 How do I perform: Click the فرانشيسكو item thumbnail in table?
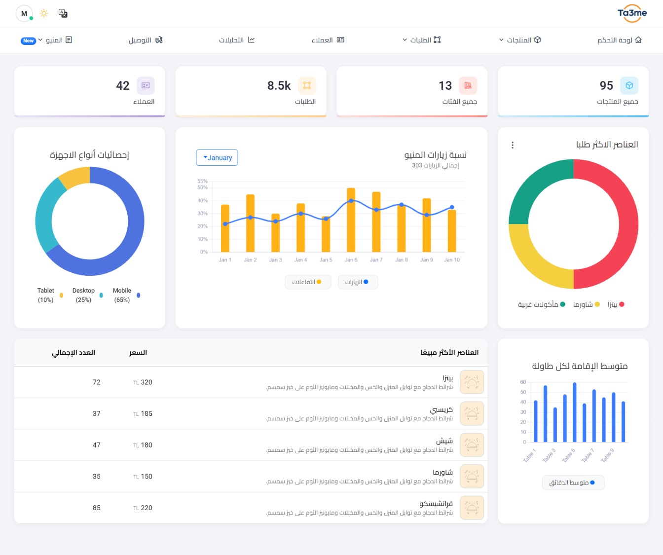pos(472,508)
